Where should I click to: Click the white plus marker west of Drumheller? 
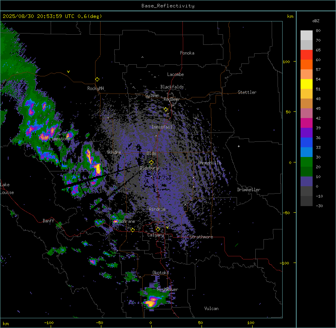coord(239,146)
